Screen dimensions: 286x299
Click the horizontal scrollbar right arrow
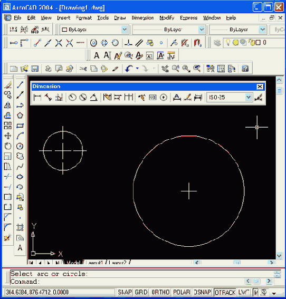[271, 263]
